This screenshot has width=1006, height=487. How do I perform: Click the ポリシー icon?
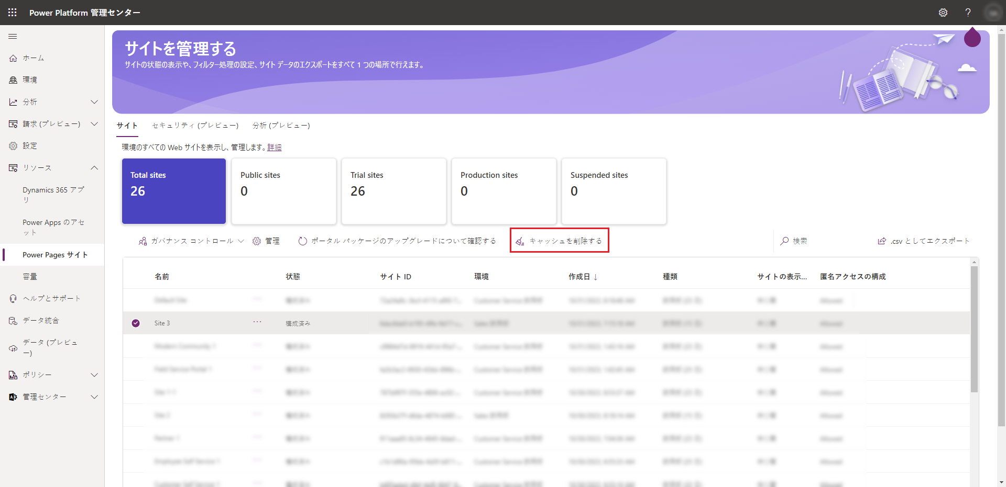click(13, 375)
